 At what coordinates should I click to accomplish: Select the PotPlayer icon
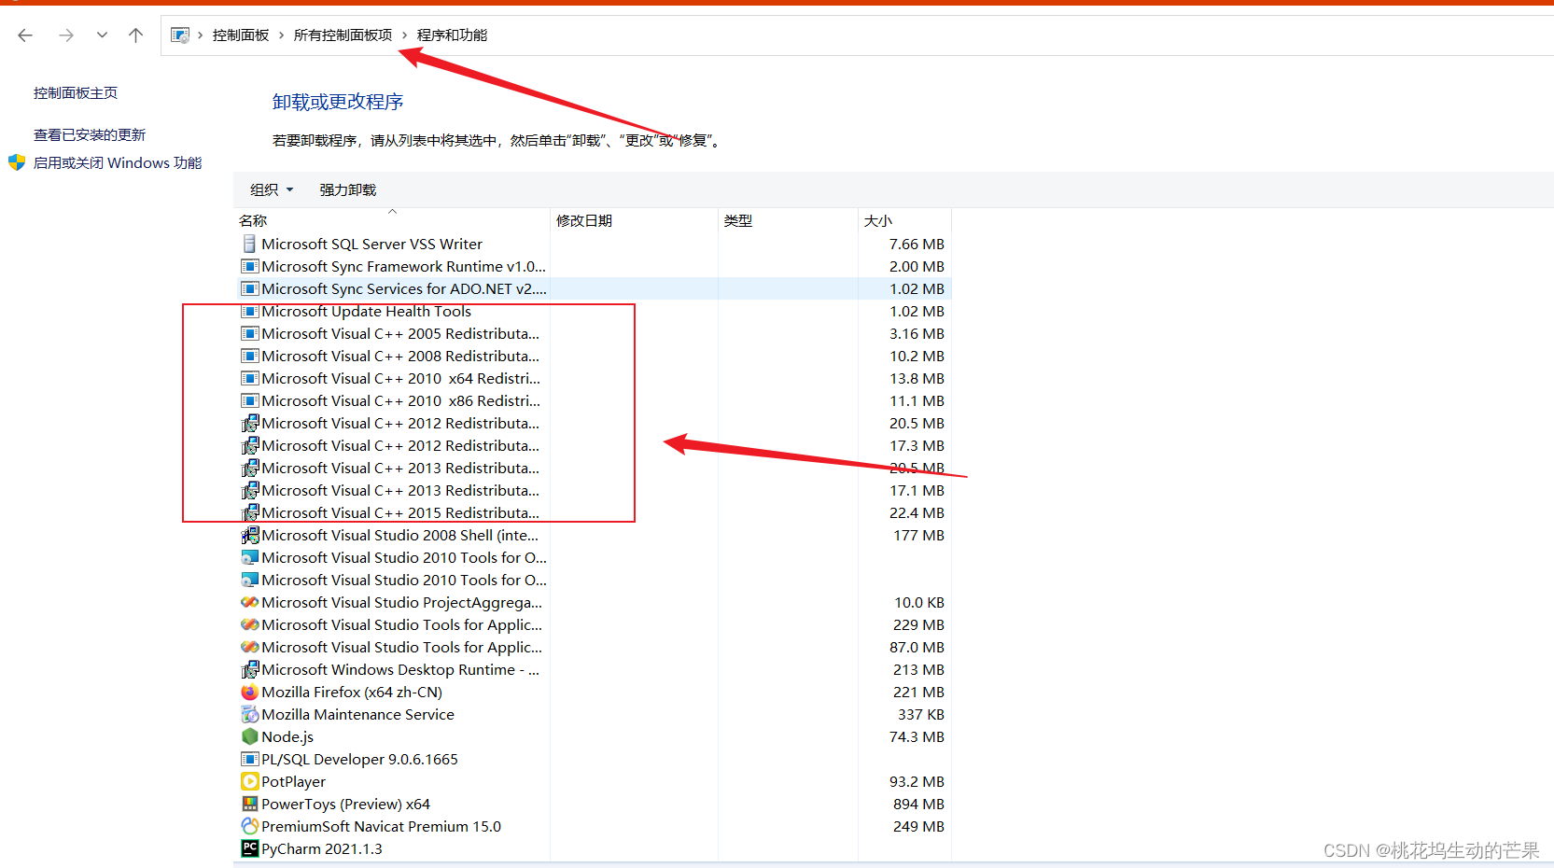(249, 781)
